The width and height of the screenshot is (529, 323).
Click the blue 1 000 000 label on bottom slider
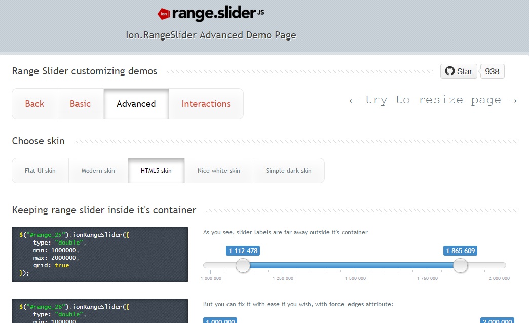pyautogui.click(x=220, y=320)
